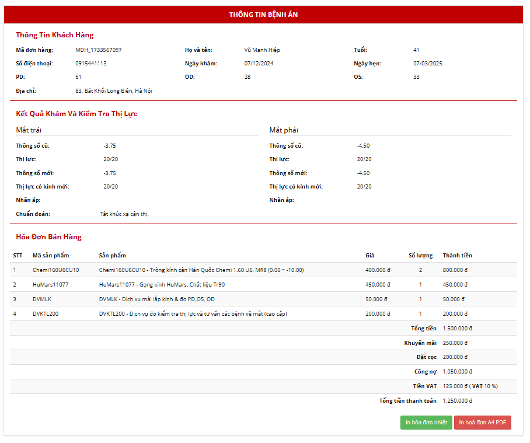Select the Chemi160U6CU10 product code cell

(x=55, y=270)
